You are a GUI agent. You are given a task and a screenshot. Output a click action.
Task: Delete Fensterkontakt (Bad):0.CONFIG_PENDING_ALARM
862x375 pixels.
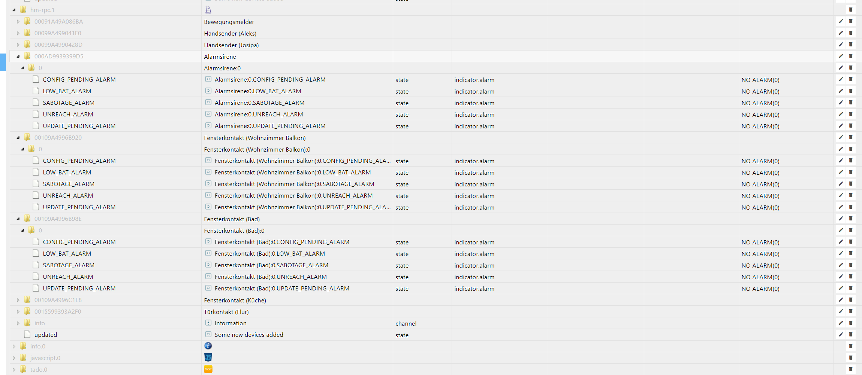(x=851, y=242)
